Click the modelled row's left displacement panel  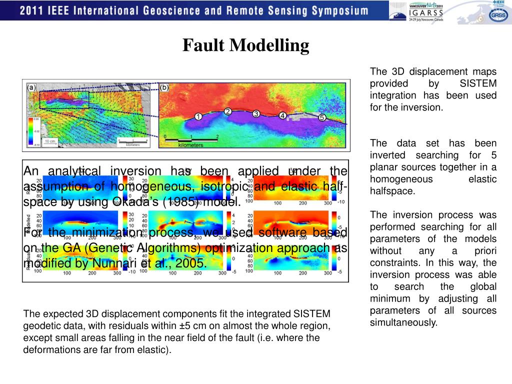(x=80, y=222)
